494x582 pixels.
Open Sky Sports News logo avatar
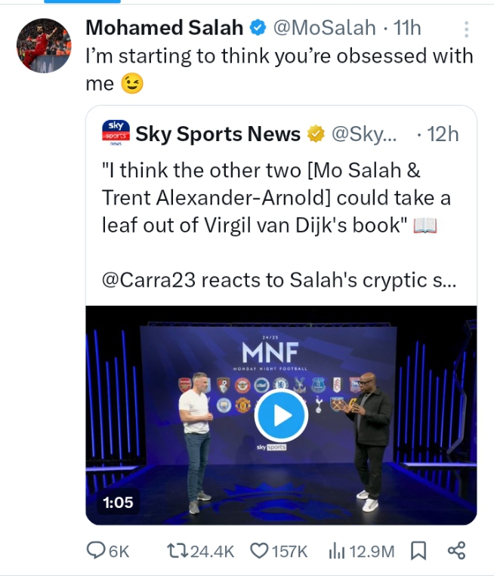pos(116,133)
